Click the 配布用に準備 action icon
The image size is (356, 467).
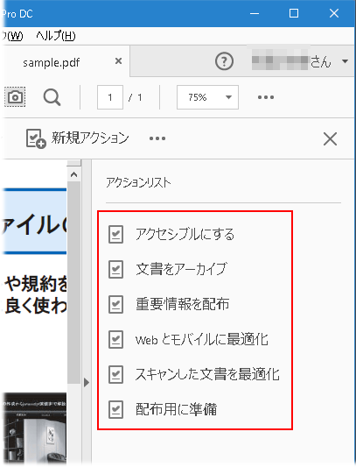tap(115, 409)
